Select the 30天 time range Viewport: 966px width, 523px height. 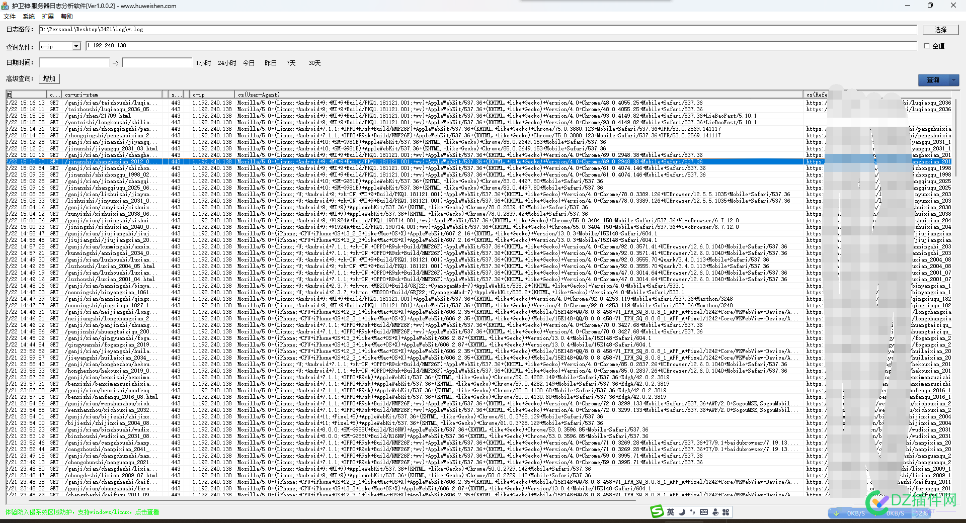(314, 63)
